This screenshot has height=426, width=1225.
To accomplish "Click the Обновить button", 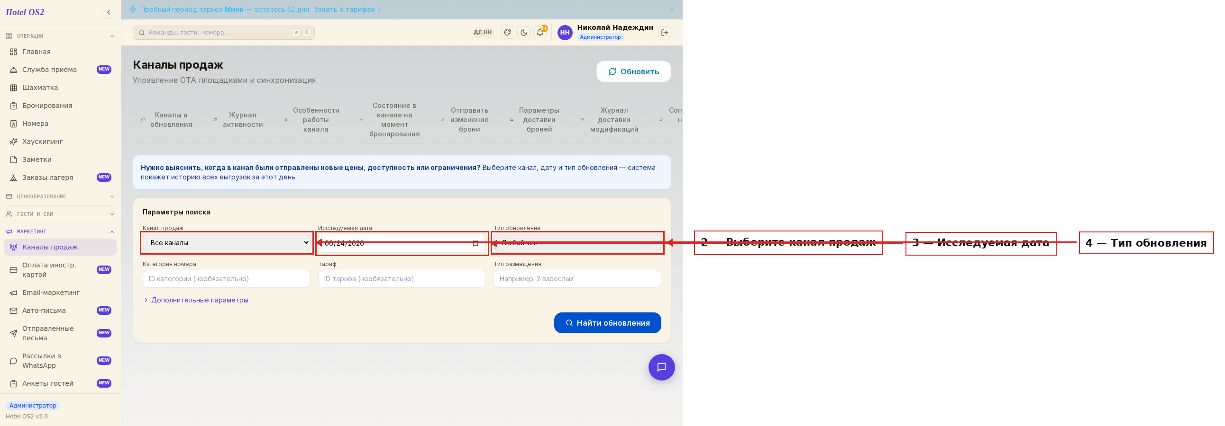I will click(x=633, y=72).
